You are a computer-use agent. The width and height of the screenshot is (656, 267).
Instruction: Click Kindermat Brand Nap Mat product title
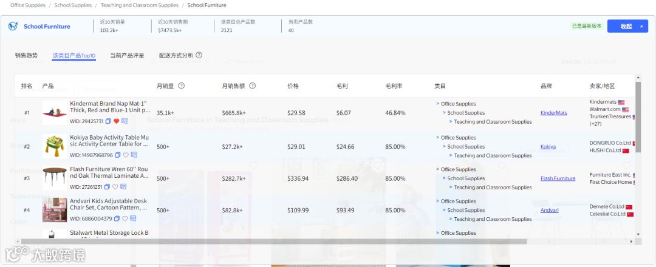[x=110, y=107]
